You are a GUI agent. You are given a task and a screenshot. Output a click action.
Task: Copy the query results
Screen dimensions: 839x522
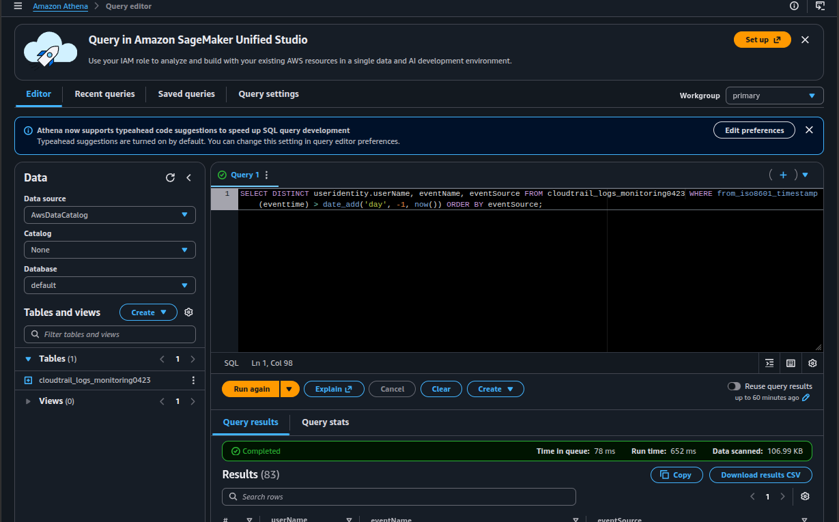676,475
